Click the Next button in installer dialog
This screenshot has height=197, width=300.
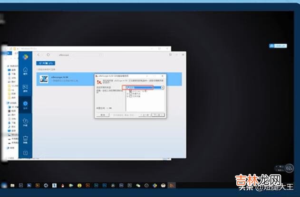[x=158, y=115]
